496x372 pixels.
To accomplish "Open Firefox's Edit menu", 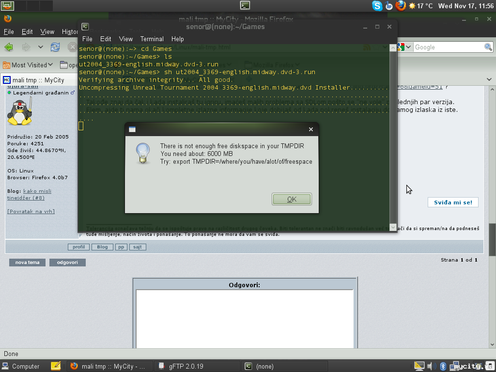I will [27, 31].
